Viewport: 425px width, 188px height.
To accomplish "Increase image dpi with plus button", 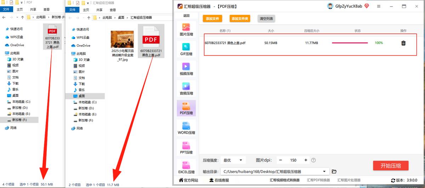I will 306,160.
